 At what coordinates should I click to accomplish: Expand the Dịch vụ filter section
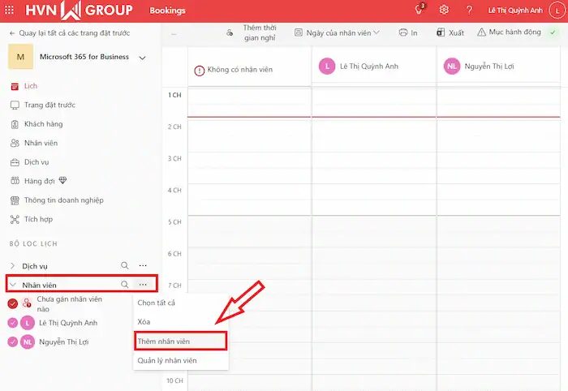(x=12, y=266)
